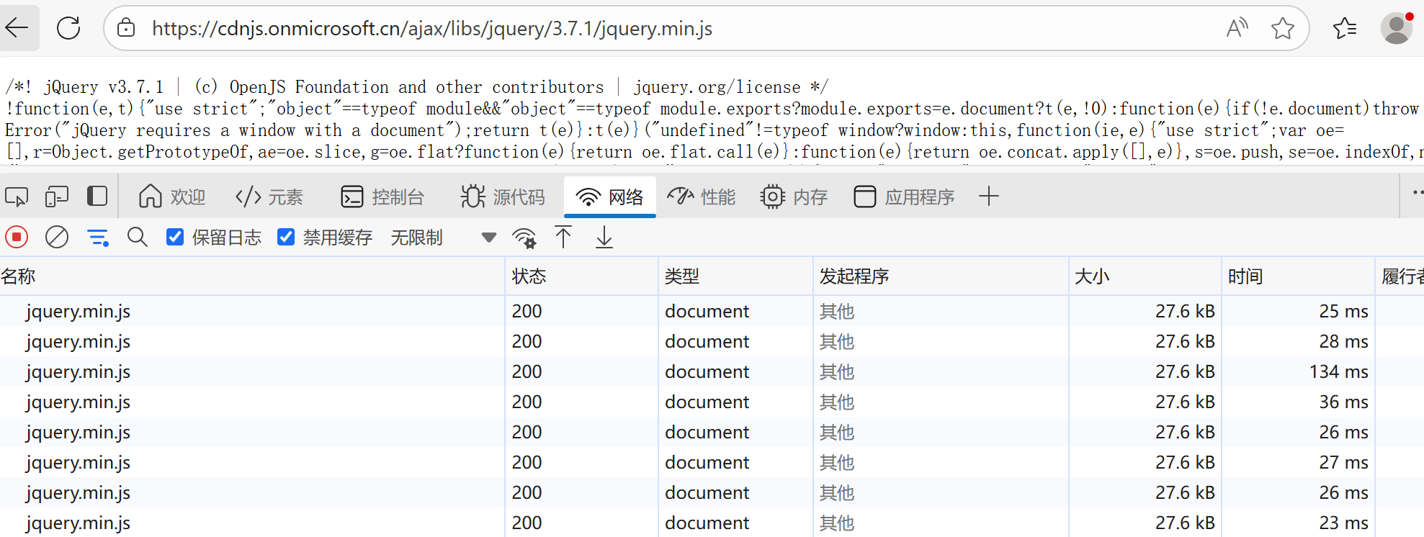Toggle the network filter icon
The height and width of the screenshot is (537, 1424).
point(97,237)
